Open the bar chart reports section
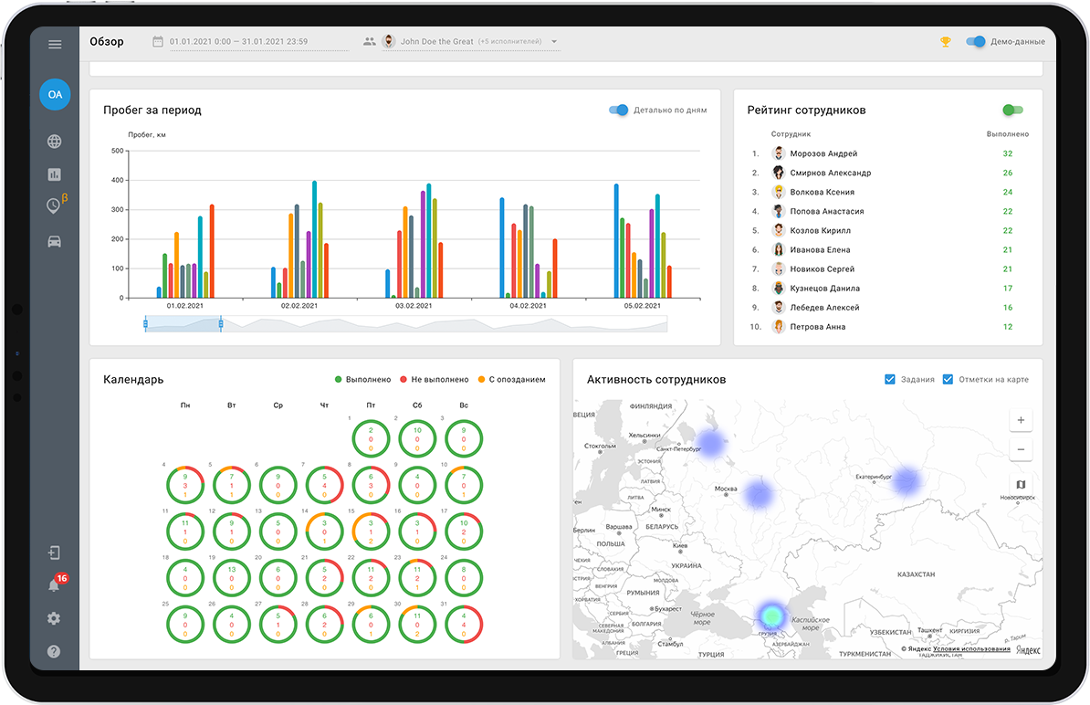This screenshot has height=705, width=1090. pos(54,174)
